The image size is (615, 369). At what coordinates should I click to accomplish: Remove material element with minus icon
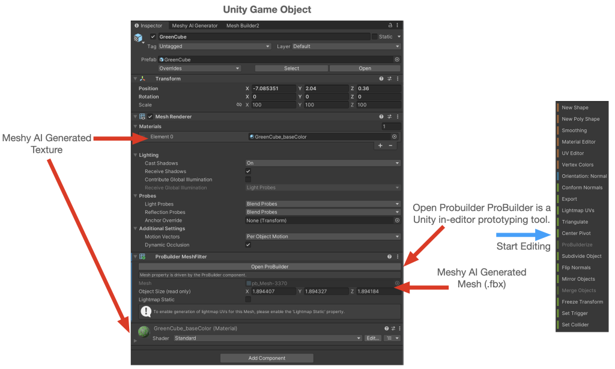[390, 145]
